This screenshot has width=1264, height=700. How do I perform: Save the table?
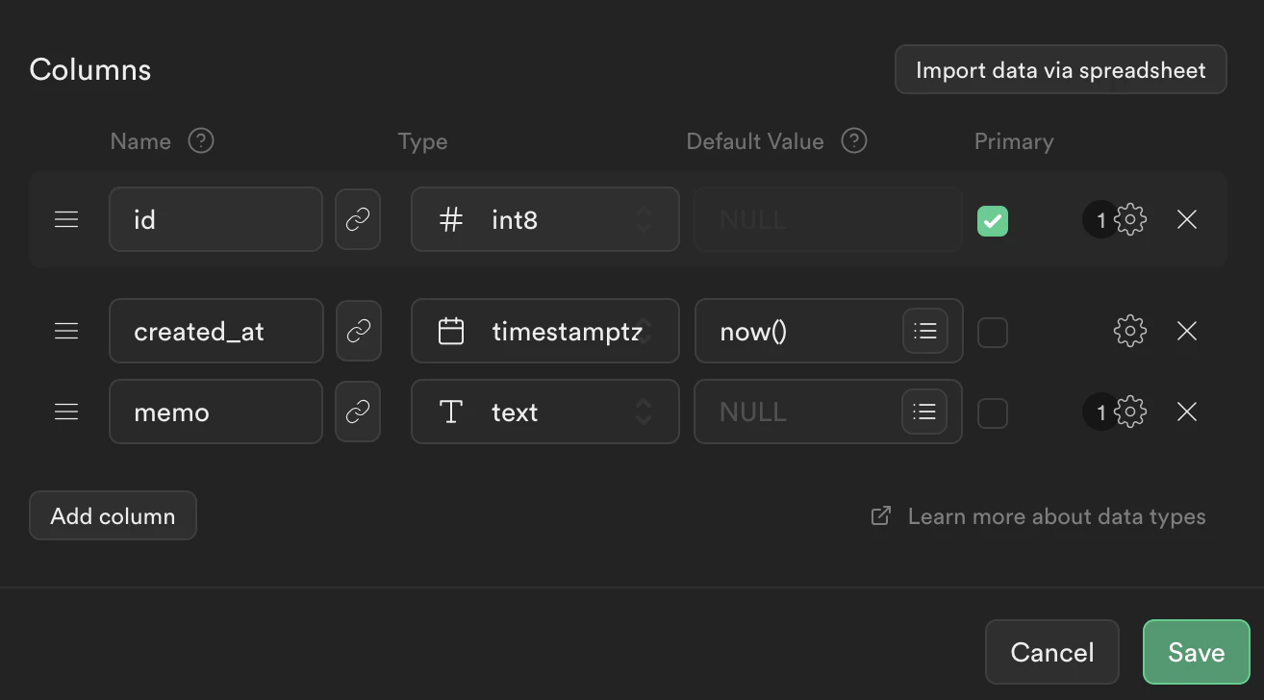tap(1196, 652)
